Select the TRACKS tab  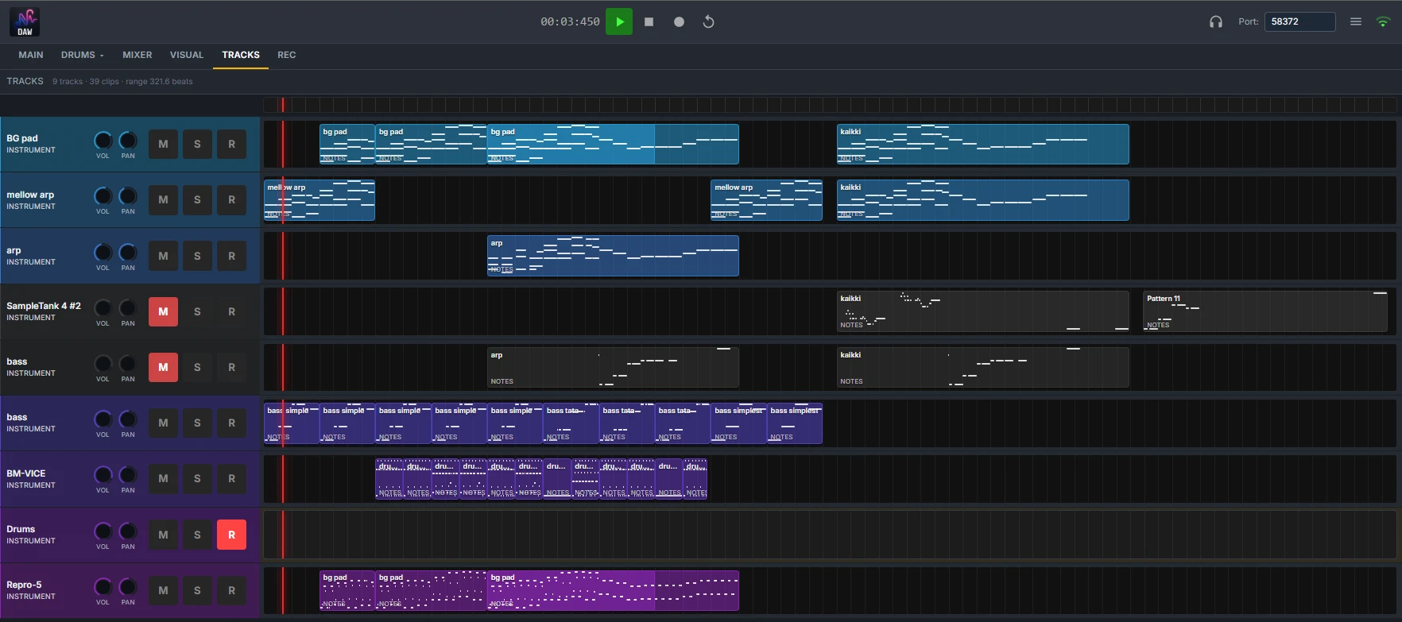(241, 55)
